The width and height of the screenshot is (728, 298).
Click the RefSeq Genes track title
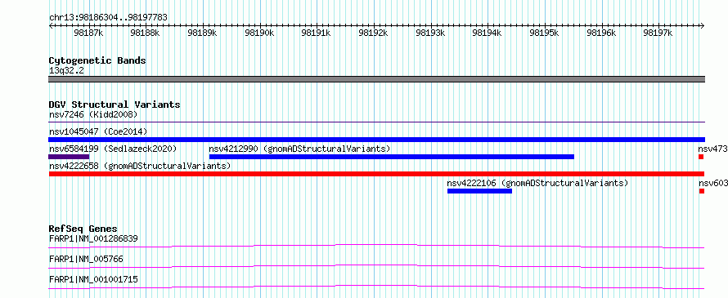(x=83, y=229)
